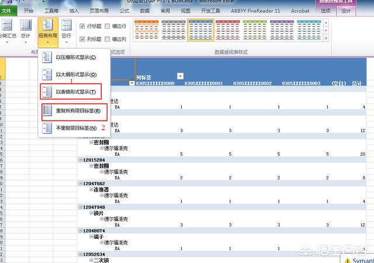374x263 pixels.
Task: Toggle the Column Headers (列标题) checkbox
Action: [x=82, y=39]
